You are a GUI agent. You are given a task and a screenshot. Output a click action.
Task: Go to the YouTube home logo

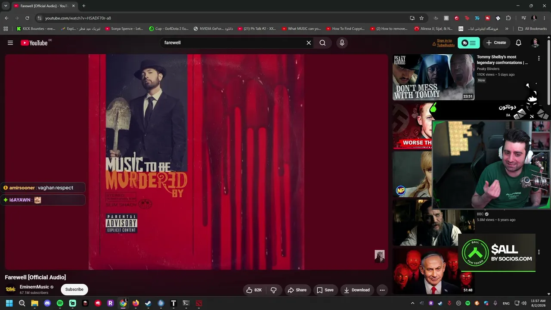34,43
